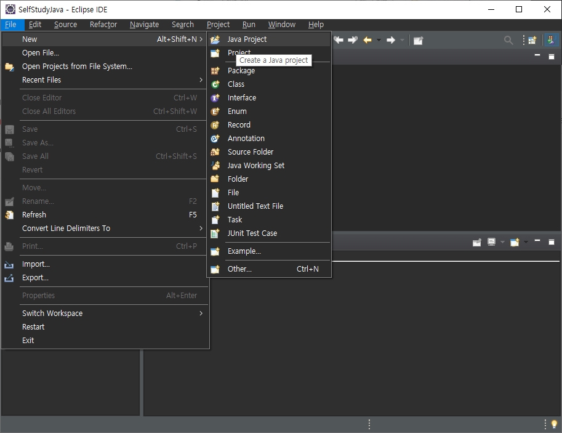Click the Folder icon in New submenu
The height and width of the screenshot is (433, 562).
point(215,179)
